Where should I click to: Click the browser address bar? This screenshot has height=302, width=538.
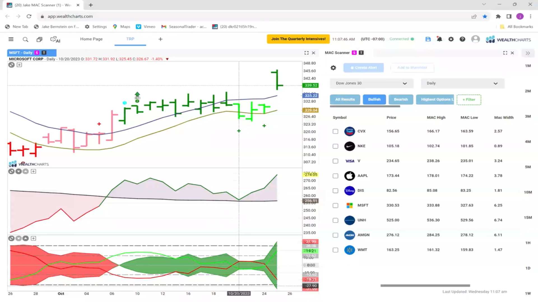point(252,16)
